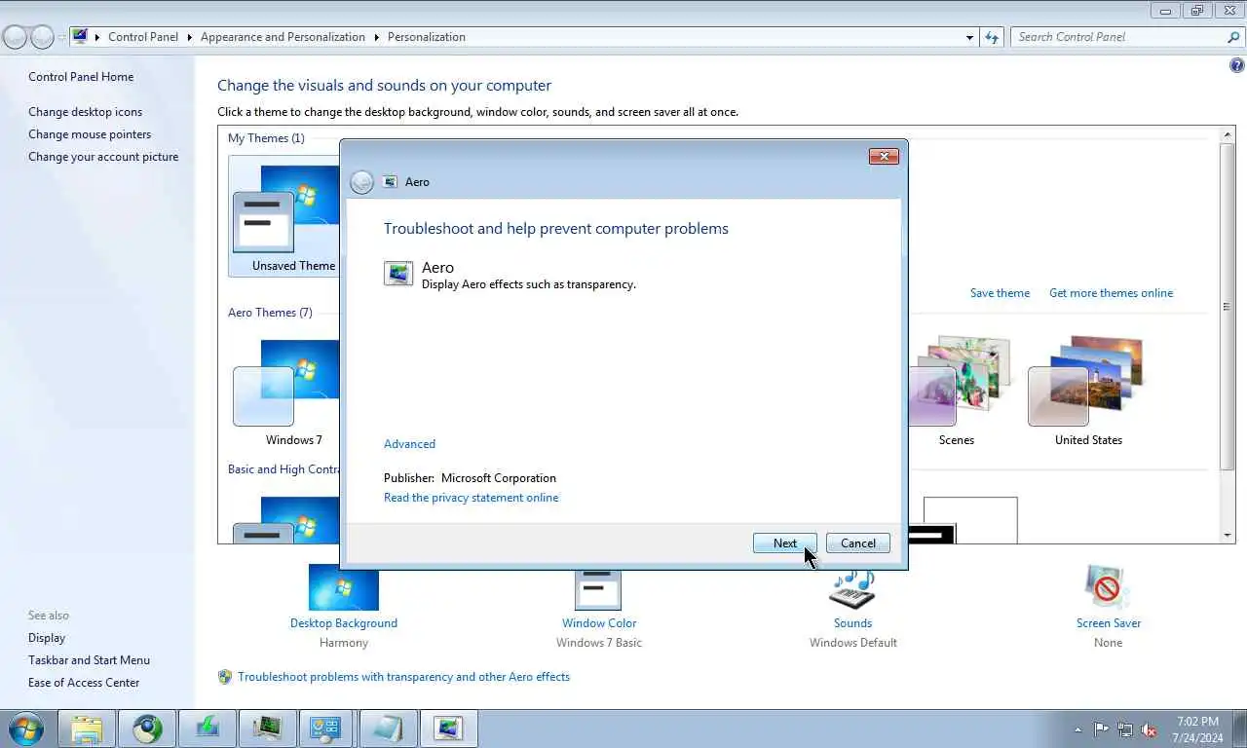Click Control Panel in breadcrumb

coord(143,37)
